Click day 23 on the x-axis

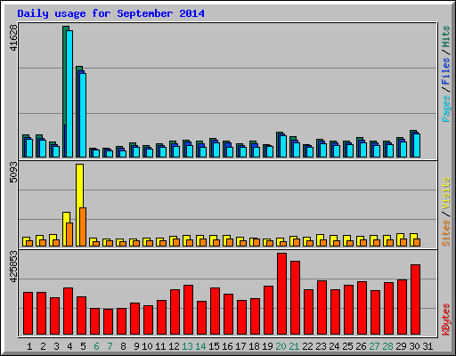tap(321, 346)
